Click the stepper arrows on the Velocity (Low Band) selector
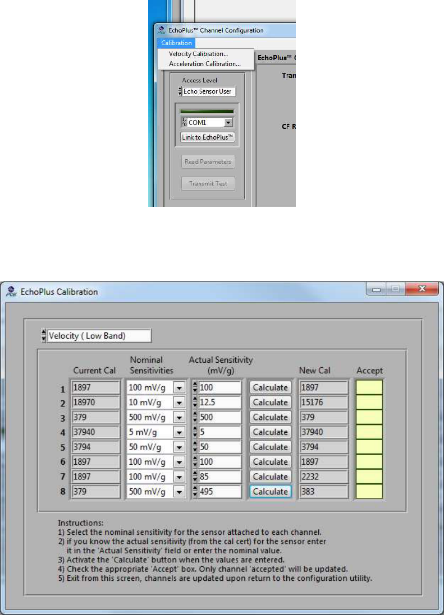Screen dimensions: 444x615 click(x=44, y=336)
